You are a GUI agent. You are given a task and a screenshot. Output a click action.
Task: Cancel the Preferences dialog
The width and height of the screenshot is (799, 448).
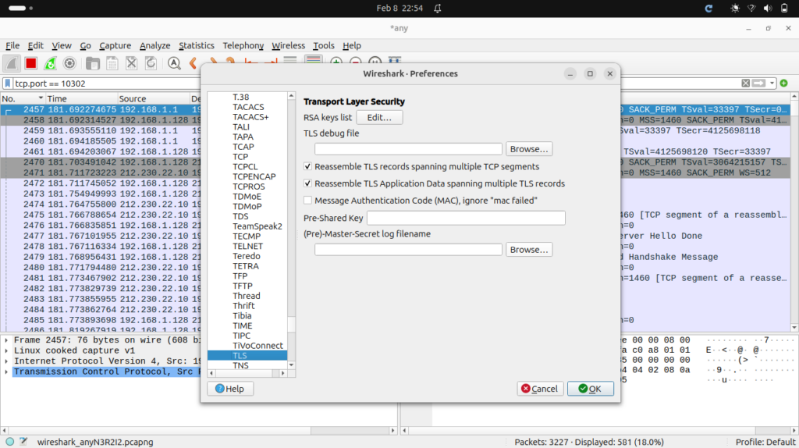tap(540, 389)
